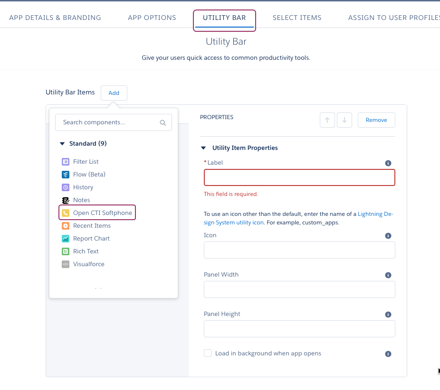Pick the Visualforce code icon
440x390 pixels.
[66, 264]
